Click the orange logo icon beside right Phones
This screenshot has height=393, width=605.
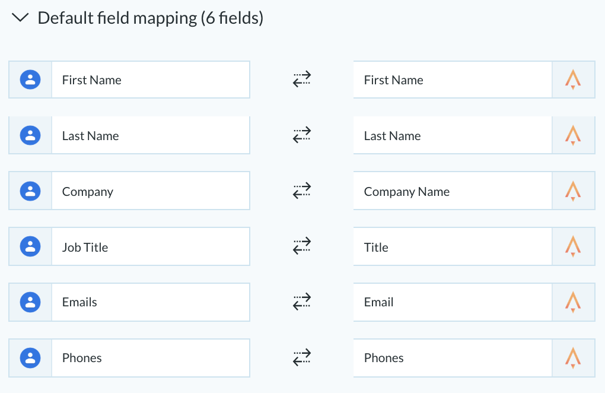(x=573, y=358)
